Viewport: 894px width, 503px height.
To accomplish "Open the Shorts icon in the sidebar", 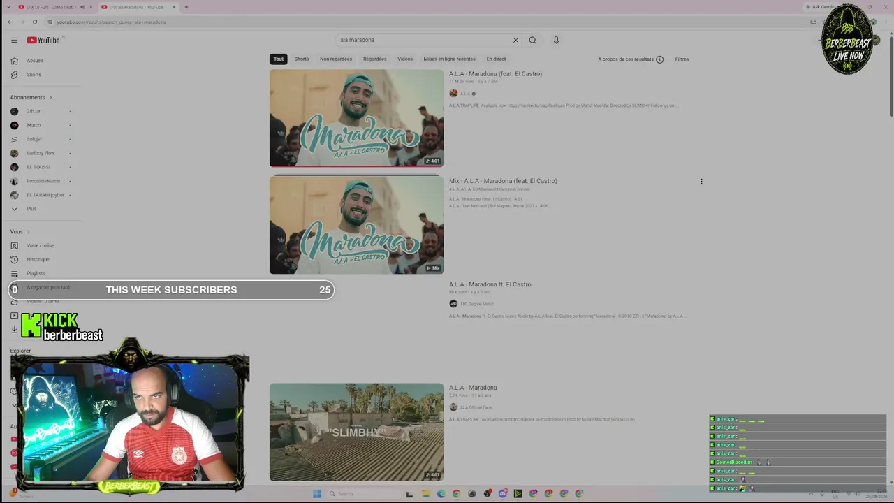I will (x=14, y=75).
